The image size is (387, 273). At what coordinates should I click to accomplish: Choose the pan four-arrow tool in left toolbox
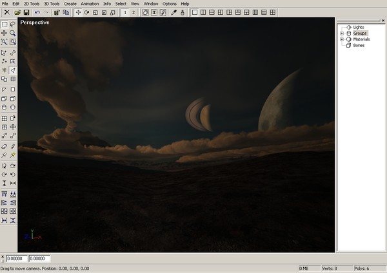click(x=5, y=33)
